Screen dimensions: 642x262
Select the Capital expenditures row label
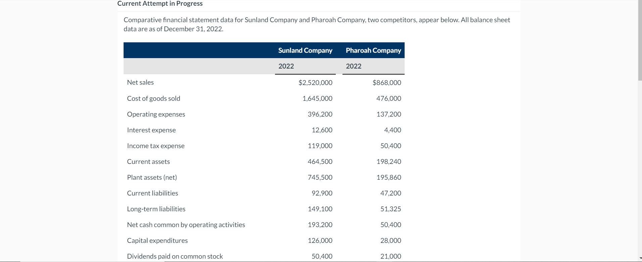(157, 241)
